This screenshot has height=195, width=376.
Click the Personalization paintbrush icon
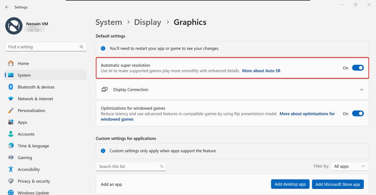[x=11, y=110]
